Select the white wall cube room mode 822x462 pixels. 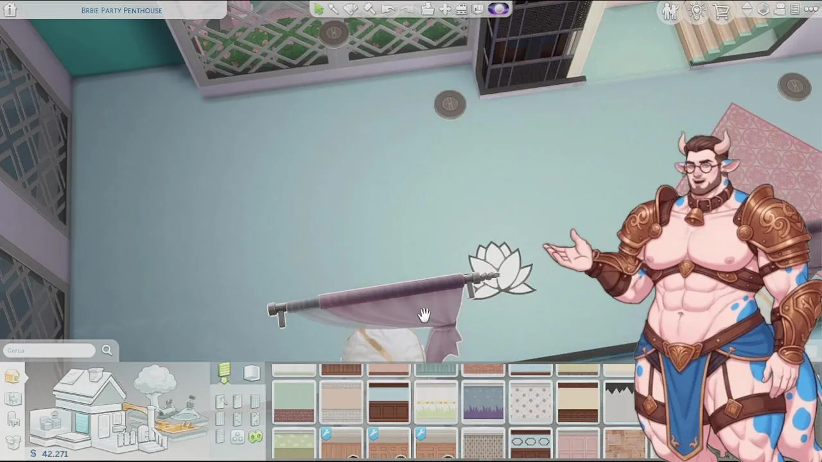251,372
